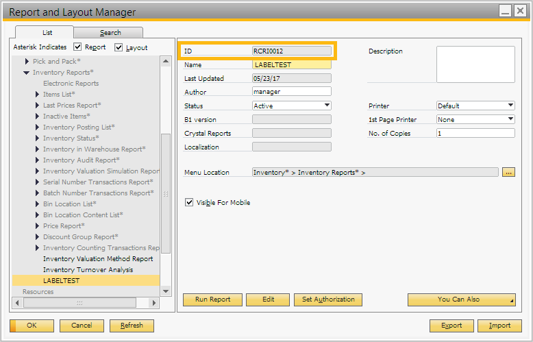Open the Printer dropdown
This screenshot has height=342, width=533.
pyautogui.click(x=510, y=106)
